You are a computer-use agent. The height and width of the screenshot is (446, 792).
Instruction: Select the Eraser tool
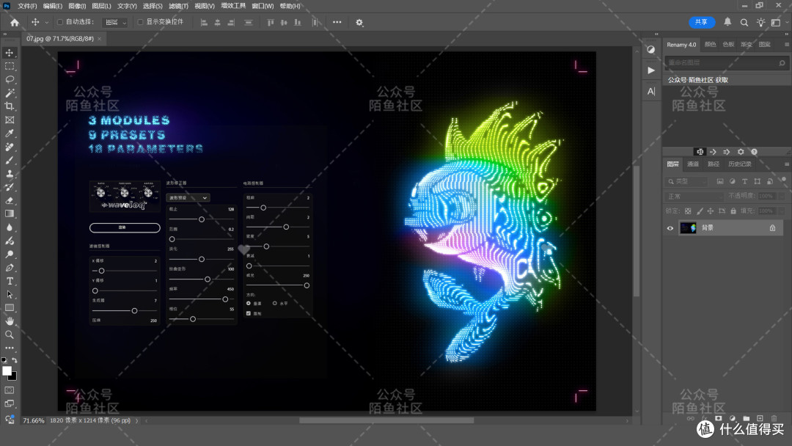(x=9, y=200)
